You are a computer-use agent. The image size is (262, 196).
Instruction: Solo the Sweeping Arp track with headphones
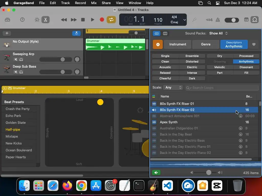21,59
